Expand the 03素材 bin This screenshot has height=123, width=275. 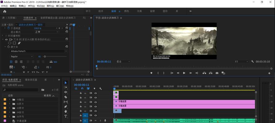coord(10,108)
